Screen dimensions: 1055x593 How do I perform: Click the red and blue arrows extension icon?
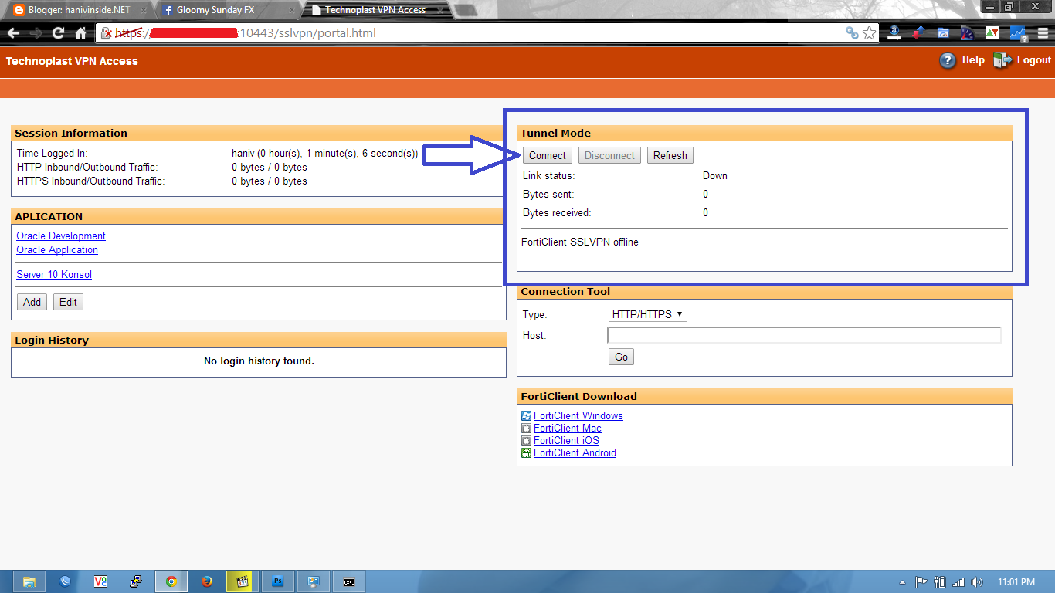[x=918, y=33]
